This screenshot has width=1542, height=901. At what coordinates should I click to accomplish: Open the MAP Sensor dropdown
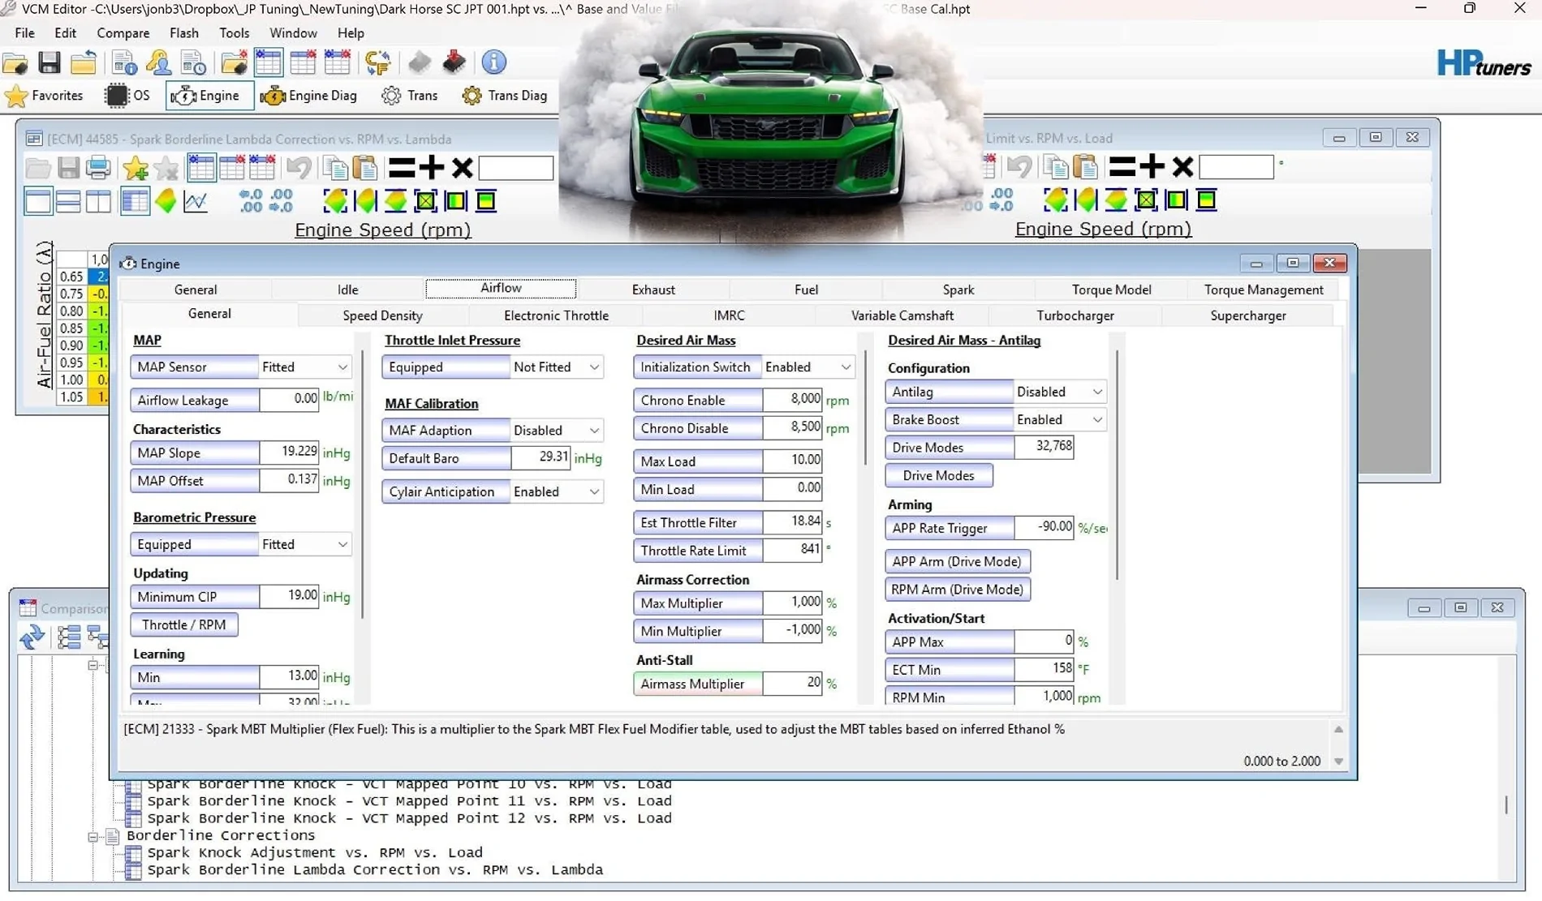[304, 367]
